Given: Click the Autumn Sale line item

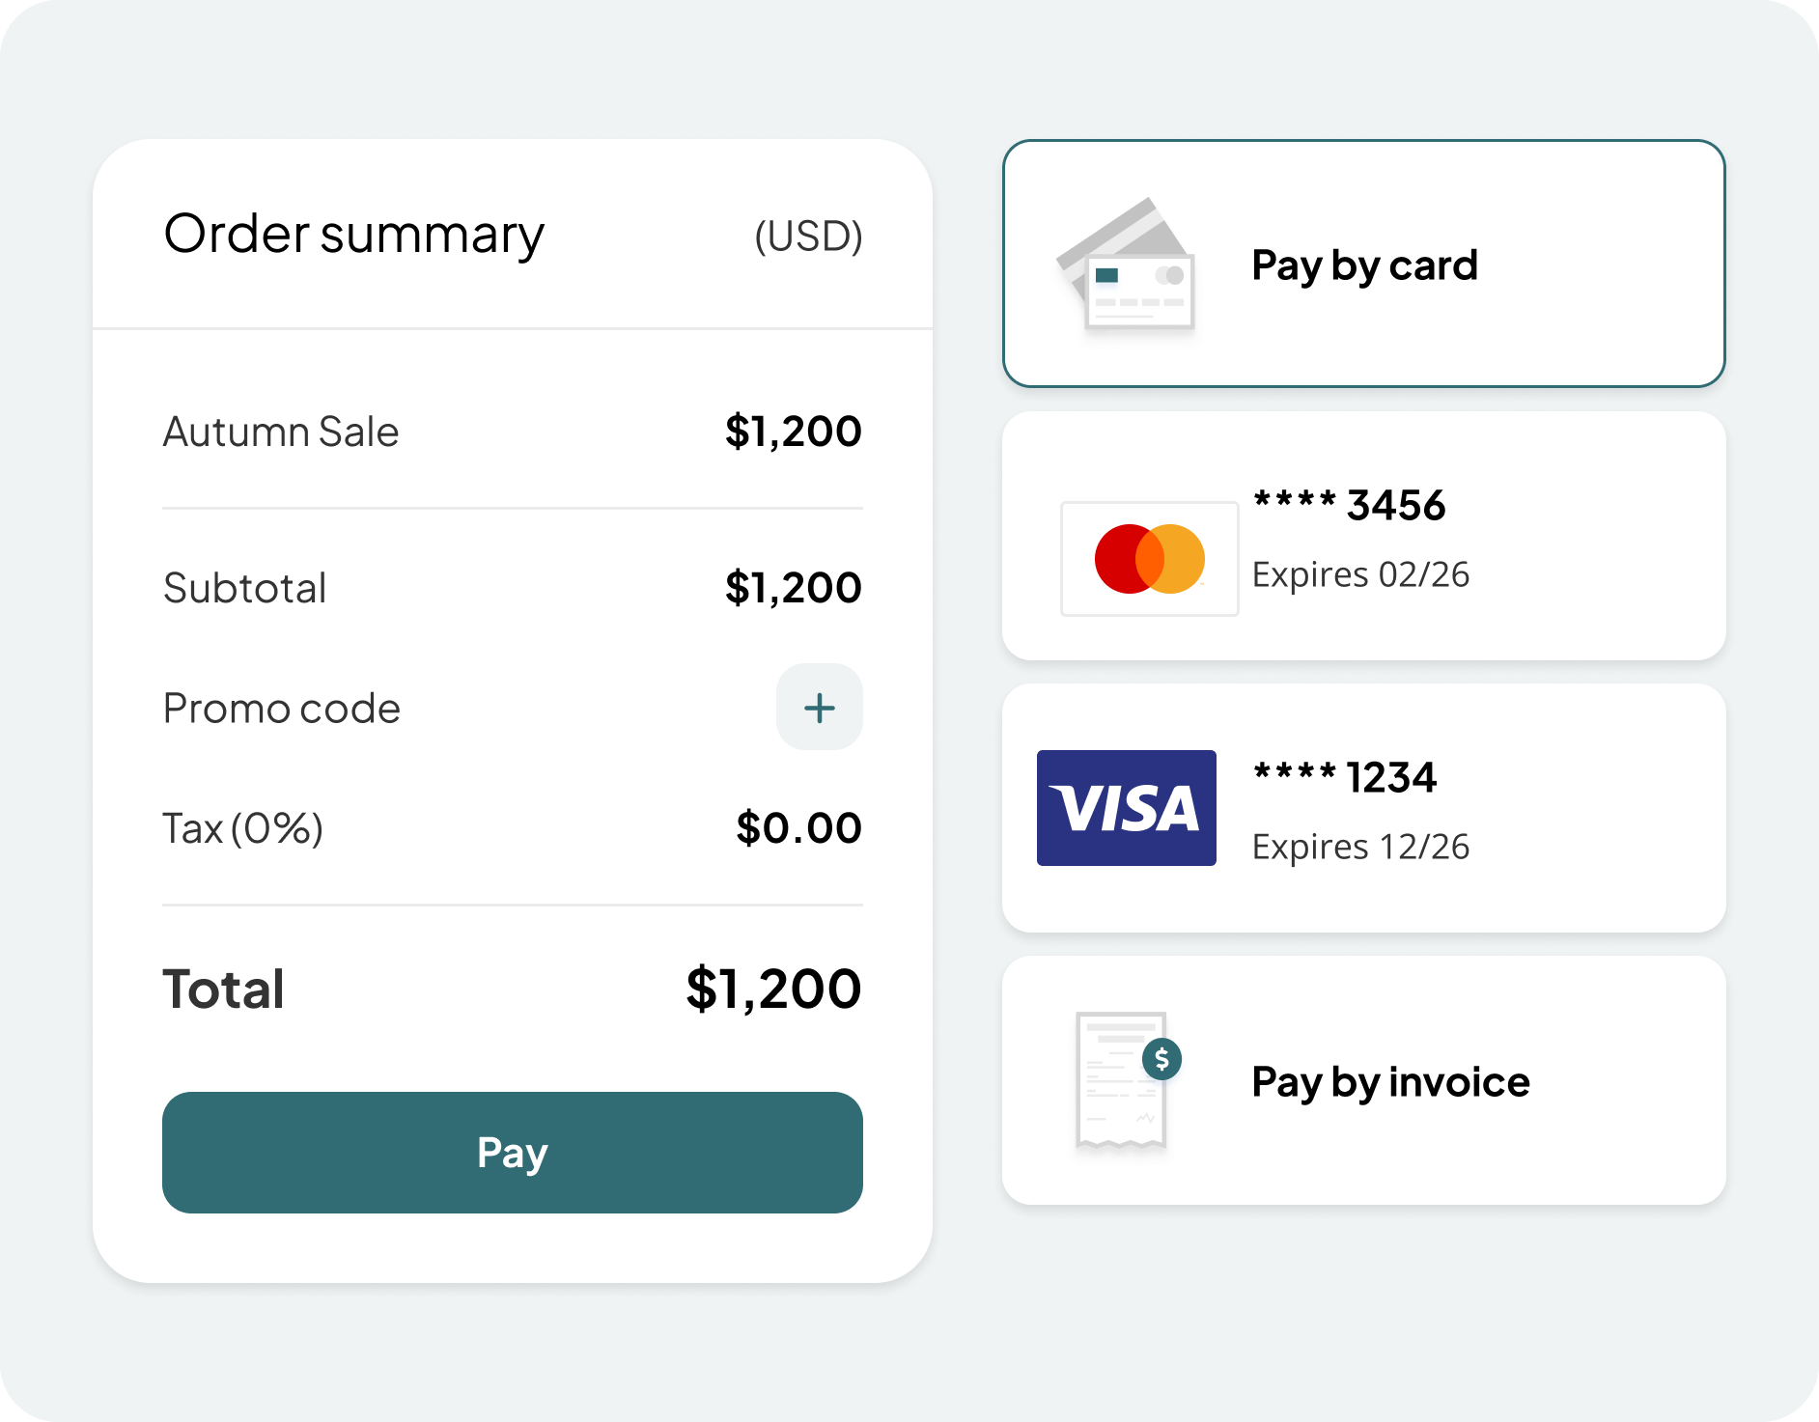Looking at the screenshot, I should [281, 432].
